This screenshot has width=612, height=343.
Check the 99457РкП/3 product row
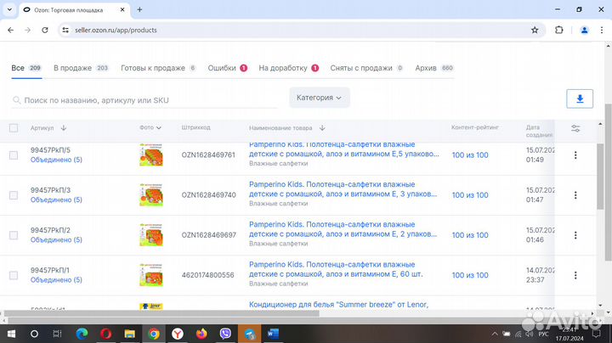pos(14,195)
